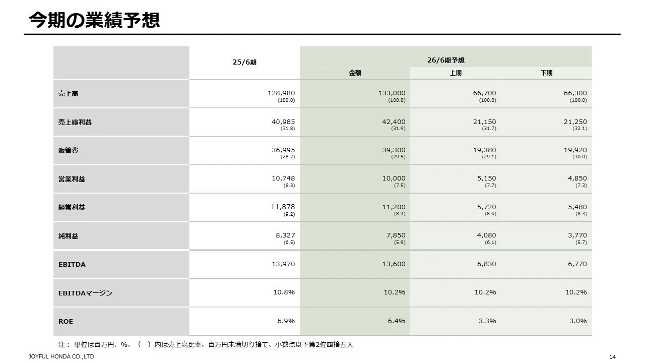Select the 金額 sub-column header
The width and height of the screenshot is (645, 363).
coord(355,73)
